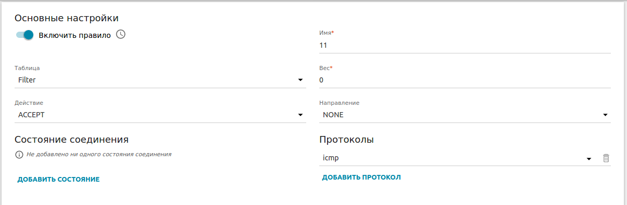627x205 pixels.
Task: Click the info icon beside connection state notice
Action: 19,155
